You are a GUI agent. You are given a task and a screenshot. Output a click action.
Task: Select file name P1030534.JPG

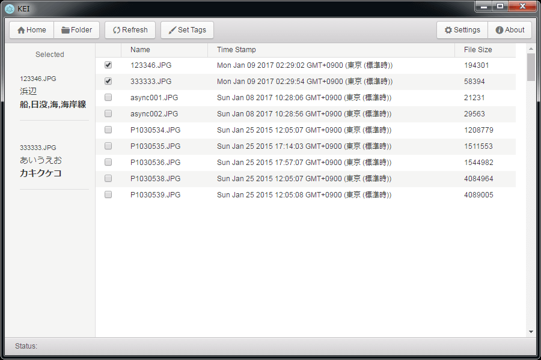point(155,130)
